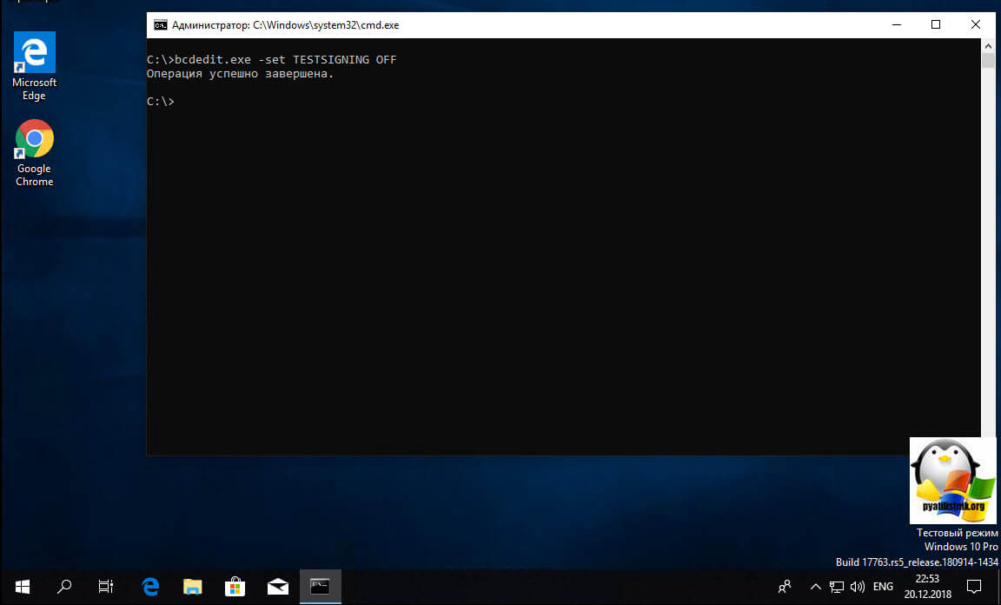Open the Windows Start menu

[x=22, y=587]
